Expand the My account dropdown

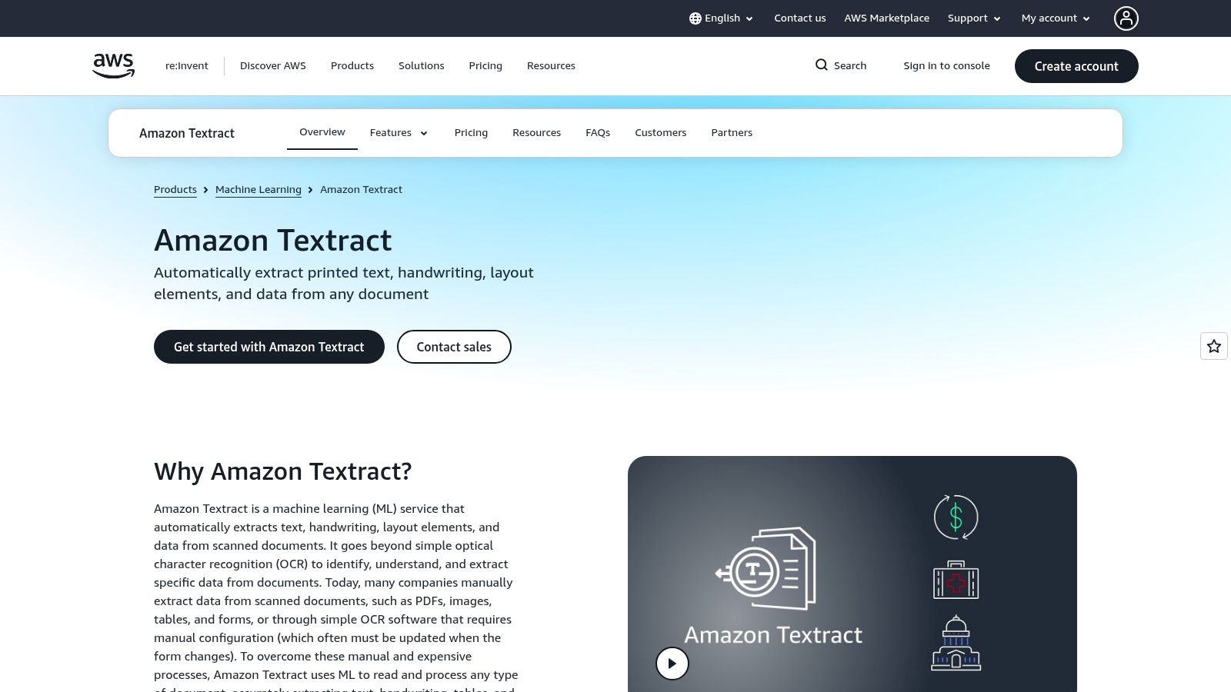[x=1056, y=18]
